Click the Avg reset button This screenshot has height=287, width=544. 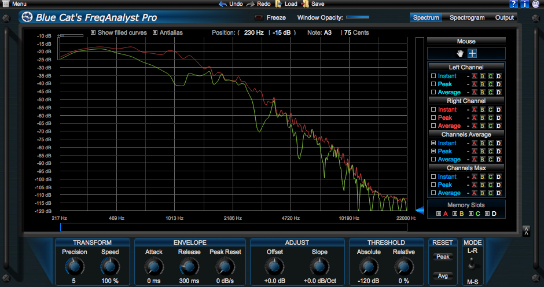(443, 276)
